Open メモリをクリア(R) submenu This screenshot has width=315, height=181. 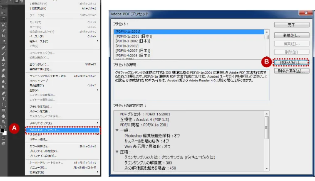point(62,123)
